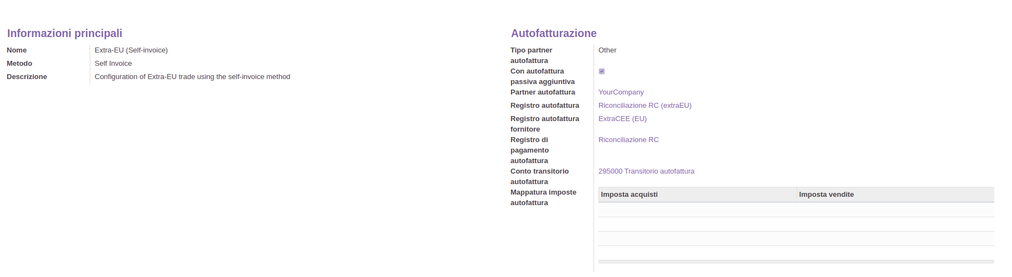The height and width of the screenshot is (277, 1012).
Task: Click the Tipo partner autofattura label
Action: [531, 55]
